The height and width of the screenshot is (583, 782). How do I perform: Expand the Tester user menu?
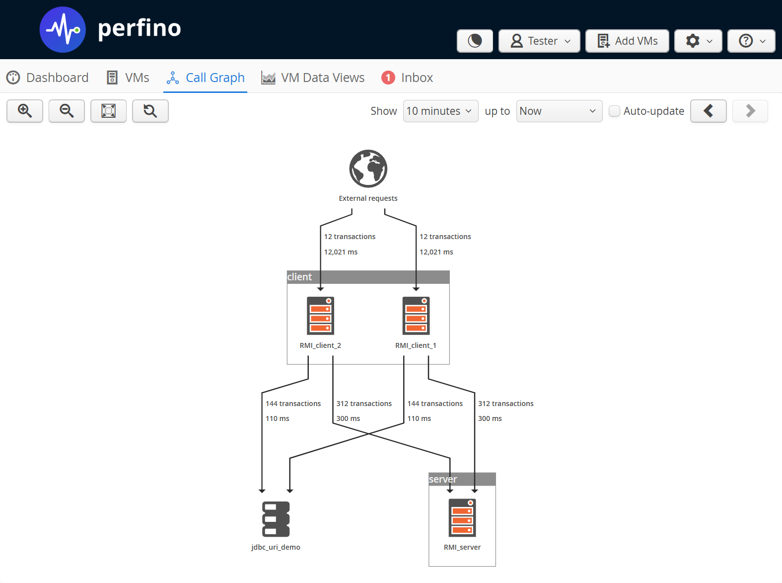(x=539, y=41)
